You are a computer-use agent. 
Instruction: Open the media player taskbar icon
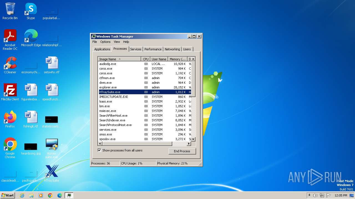(x=41, y=195)
